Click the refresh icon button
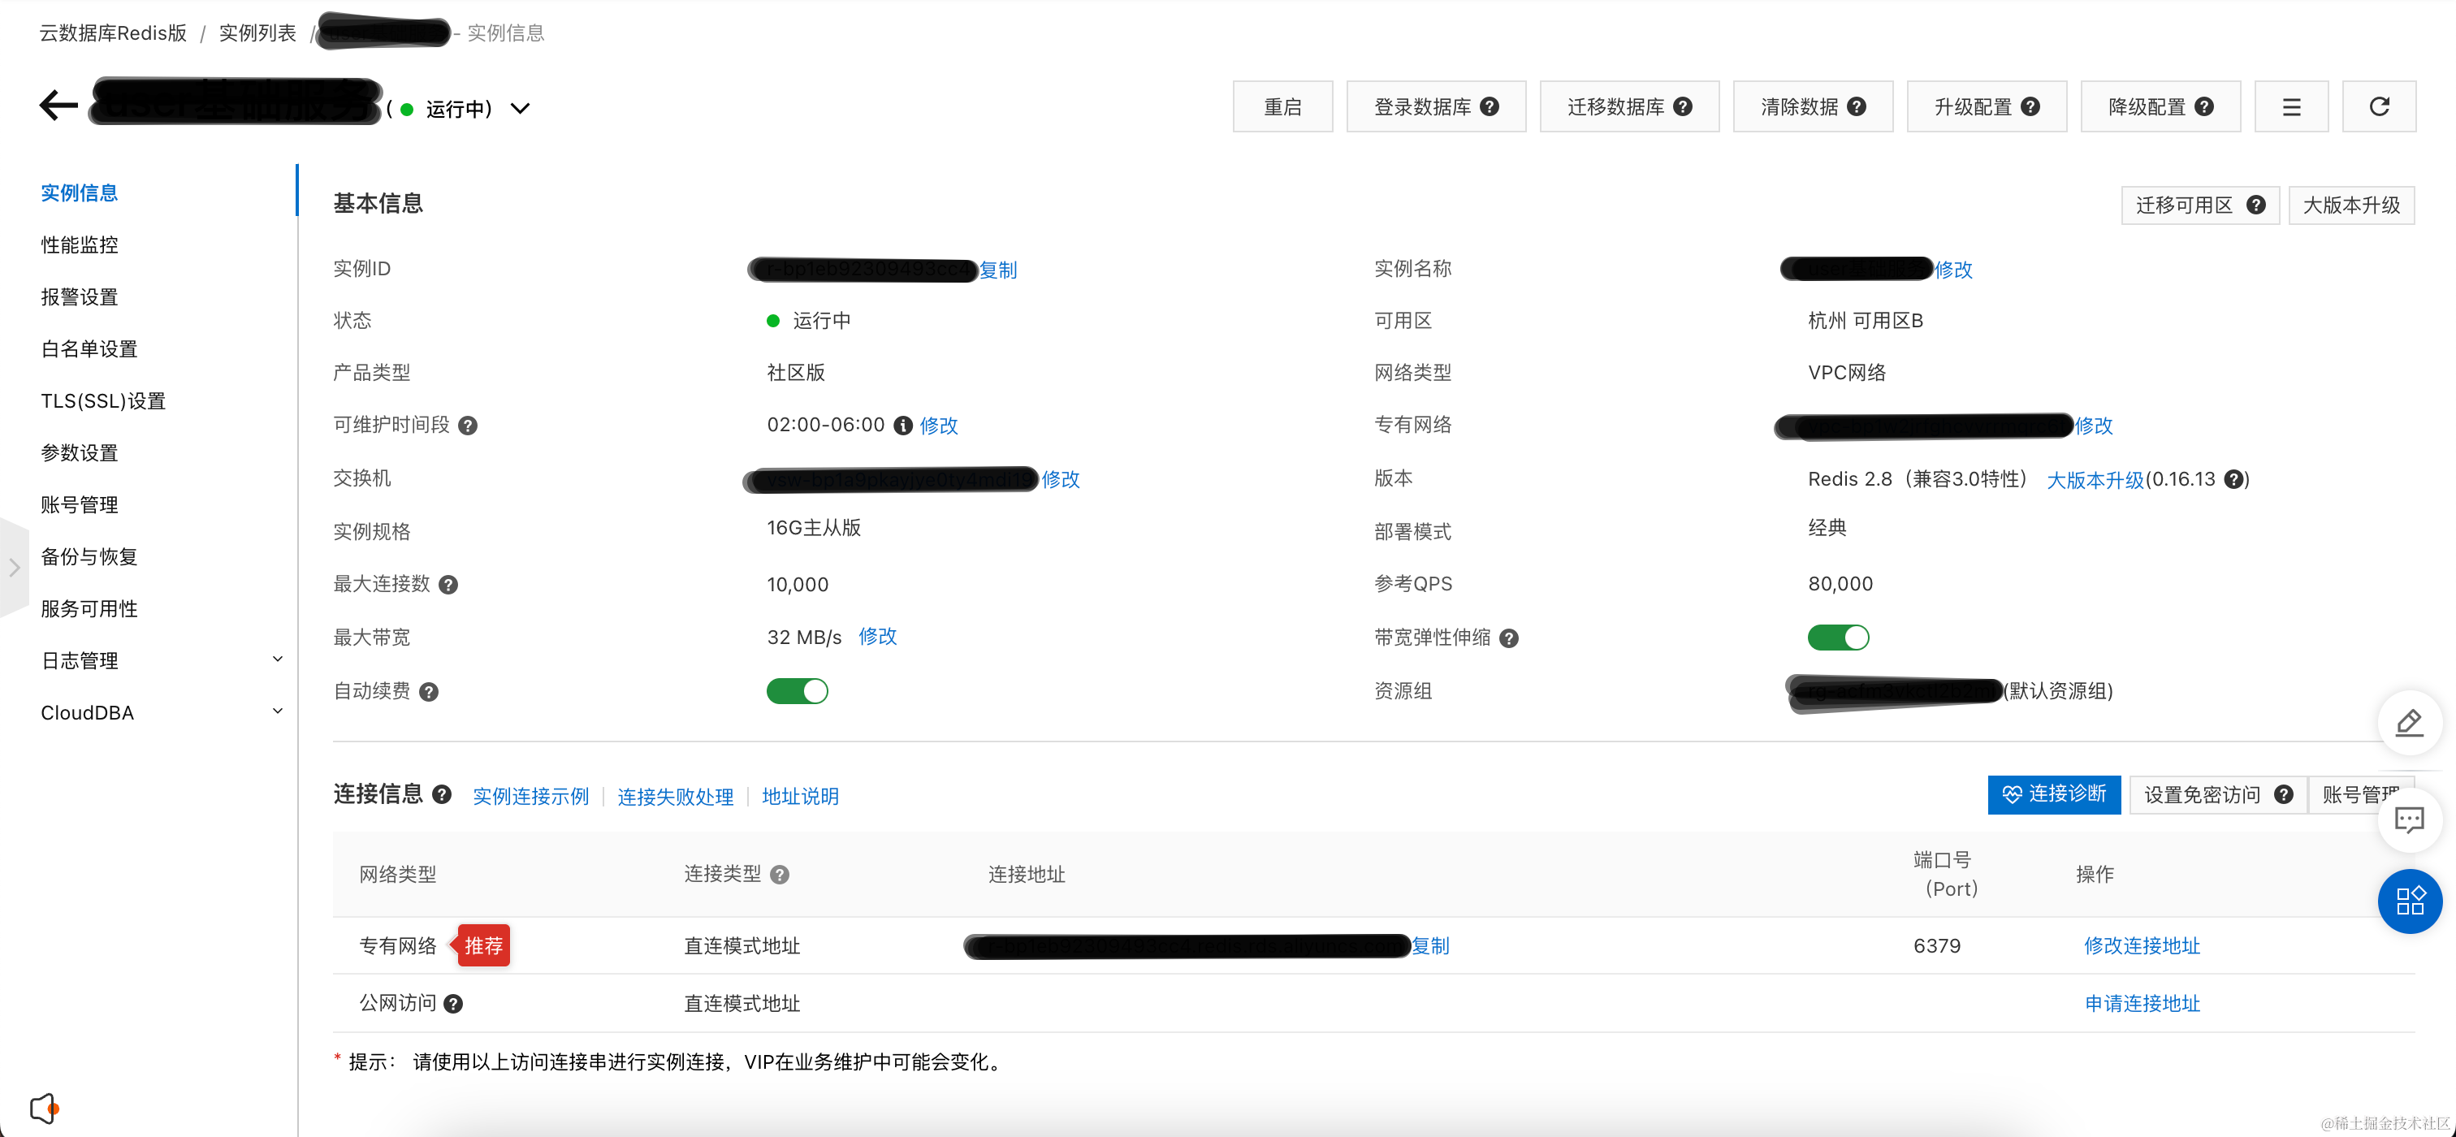2456x1137 pixels. pos(2379,106)
